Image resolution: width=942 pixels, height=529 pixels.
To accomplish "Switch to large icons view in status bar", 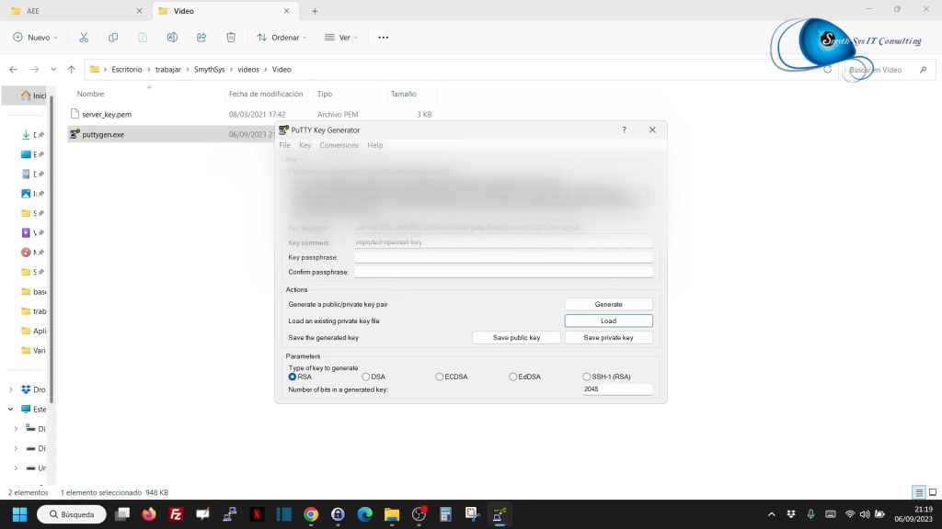I will point(933,492).
